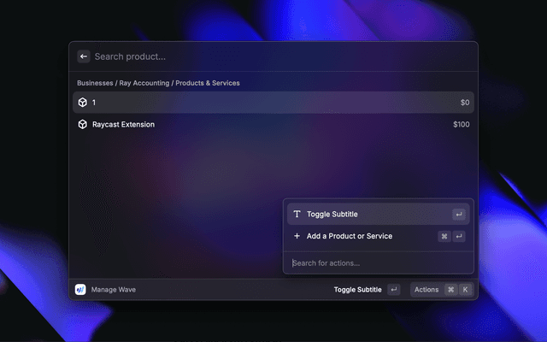Click the cube icon beside product 1
The image size is (547, 342).
coord(83,103)
